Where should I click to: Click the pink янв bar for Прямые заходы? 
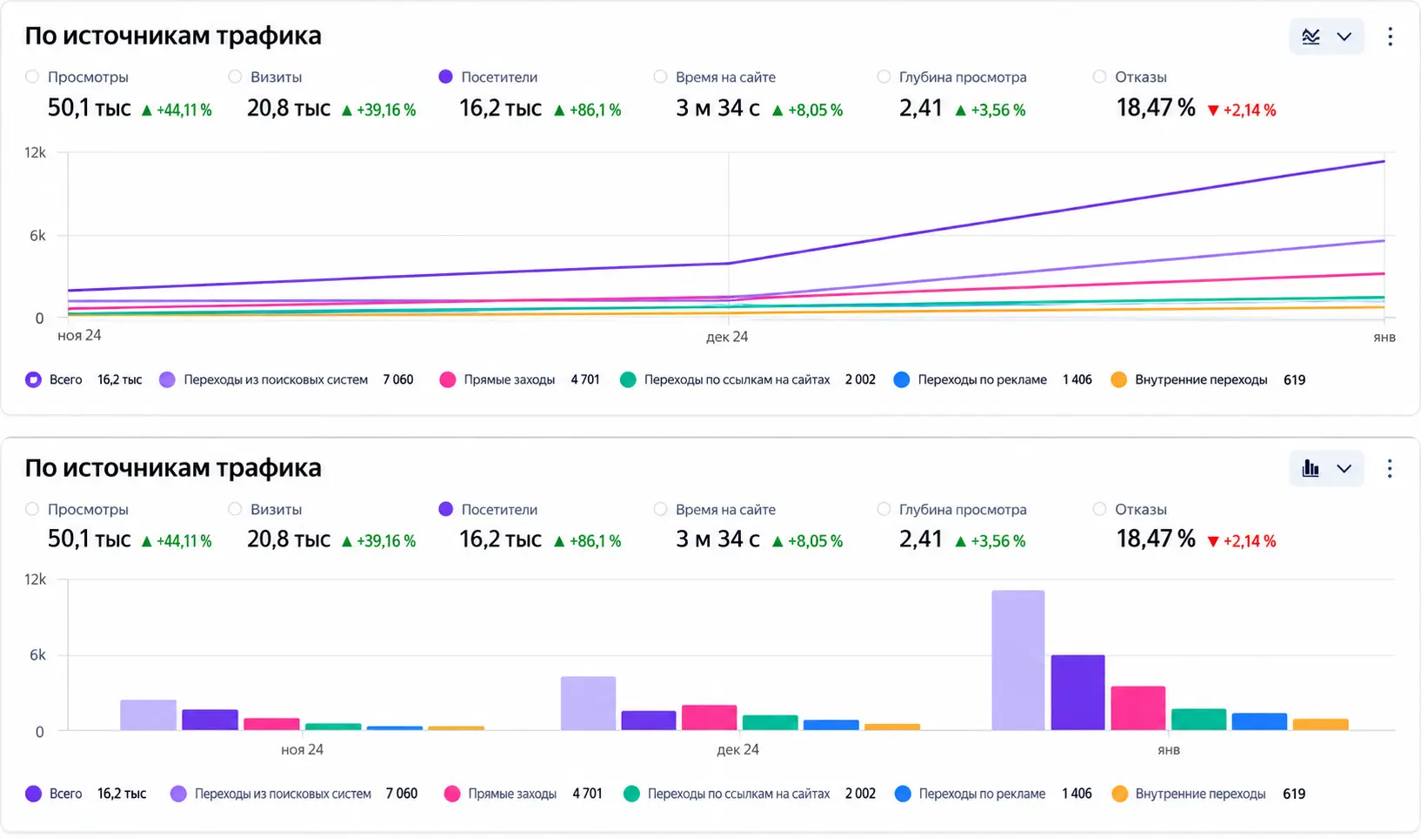coord(1138,708)
